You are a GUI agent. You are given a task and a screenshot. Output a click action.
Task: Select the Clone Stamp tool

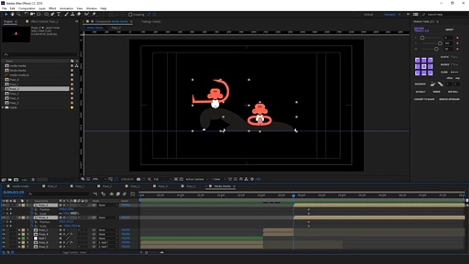point(72,14)
